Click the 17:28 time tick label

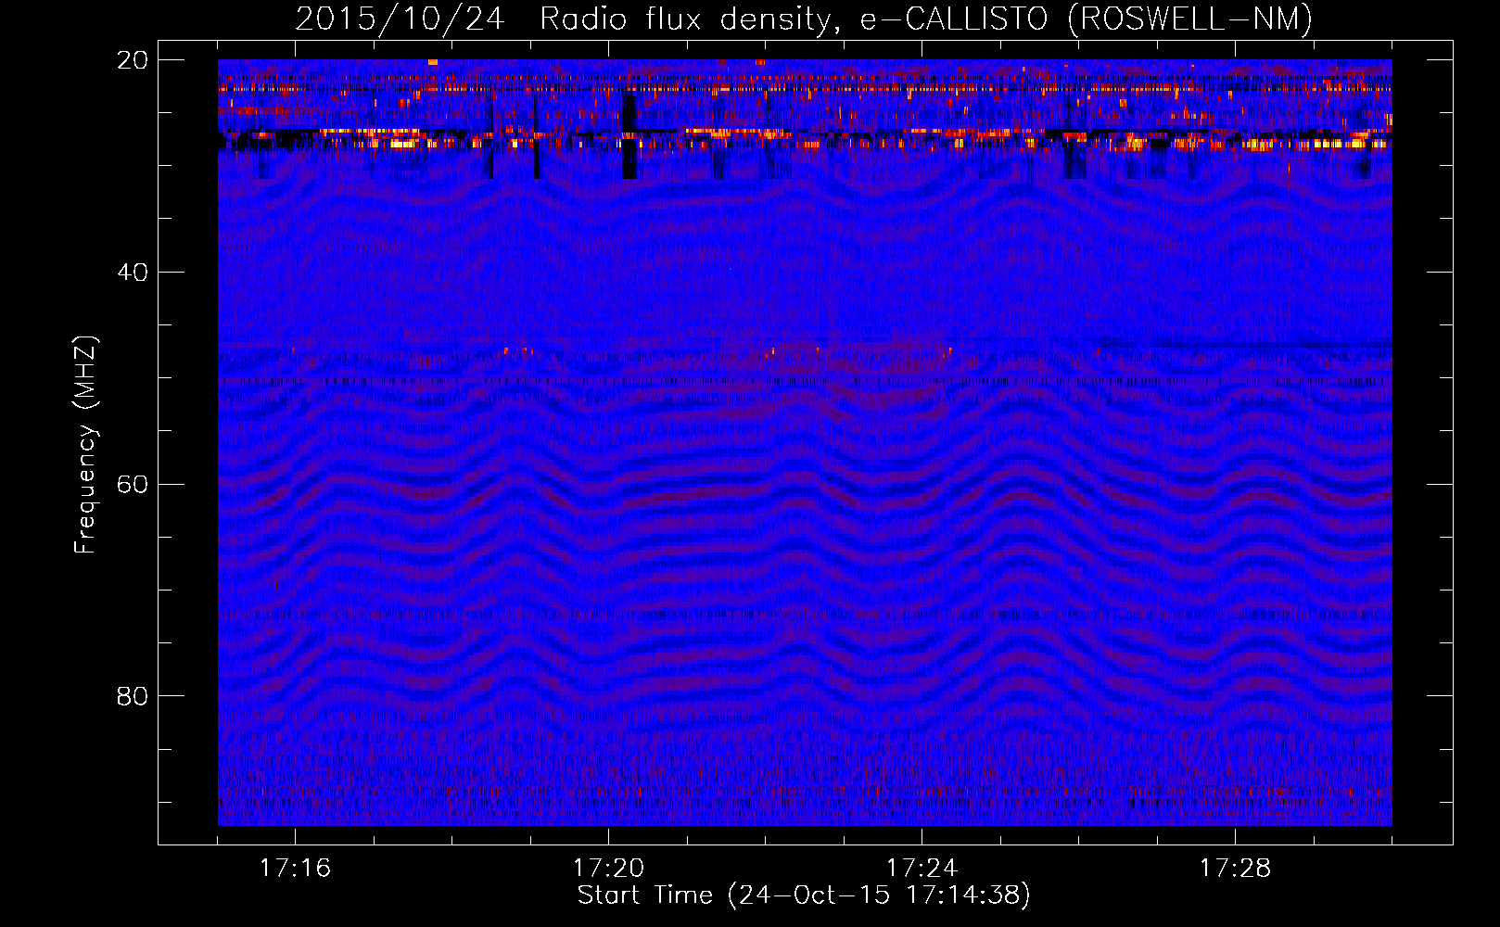pos(1235,869)
